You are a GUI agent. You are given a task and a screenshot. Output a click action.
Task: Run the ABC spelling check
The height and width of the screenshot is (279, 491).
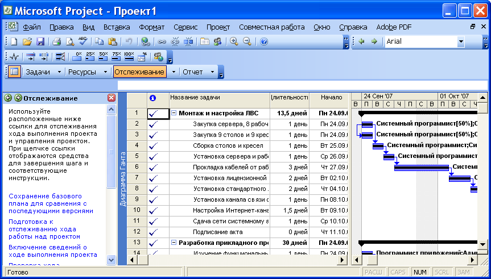pyautogui.click(x=83, y=41)
